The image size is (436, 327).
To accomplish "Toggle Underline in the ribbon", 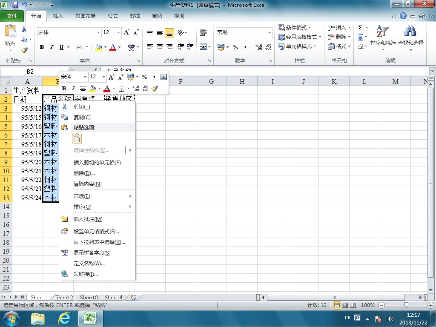I will pyautogui.click(x=61, y=47).
